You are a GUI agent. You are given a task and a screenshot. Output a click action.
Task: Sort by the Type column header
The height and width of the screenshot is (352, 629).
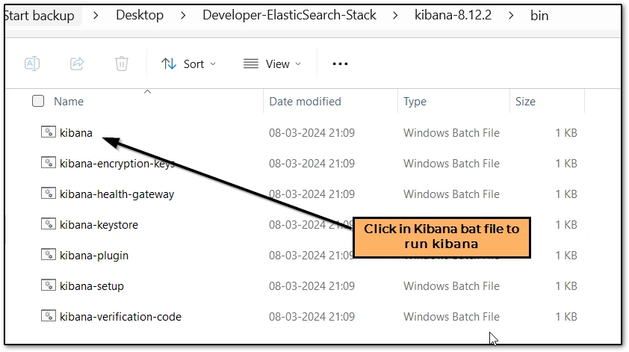click(415, 102)
